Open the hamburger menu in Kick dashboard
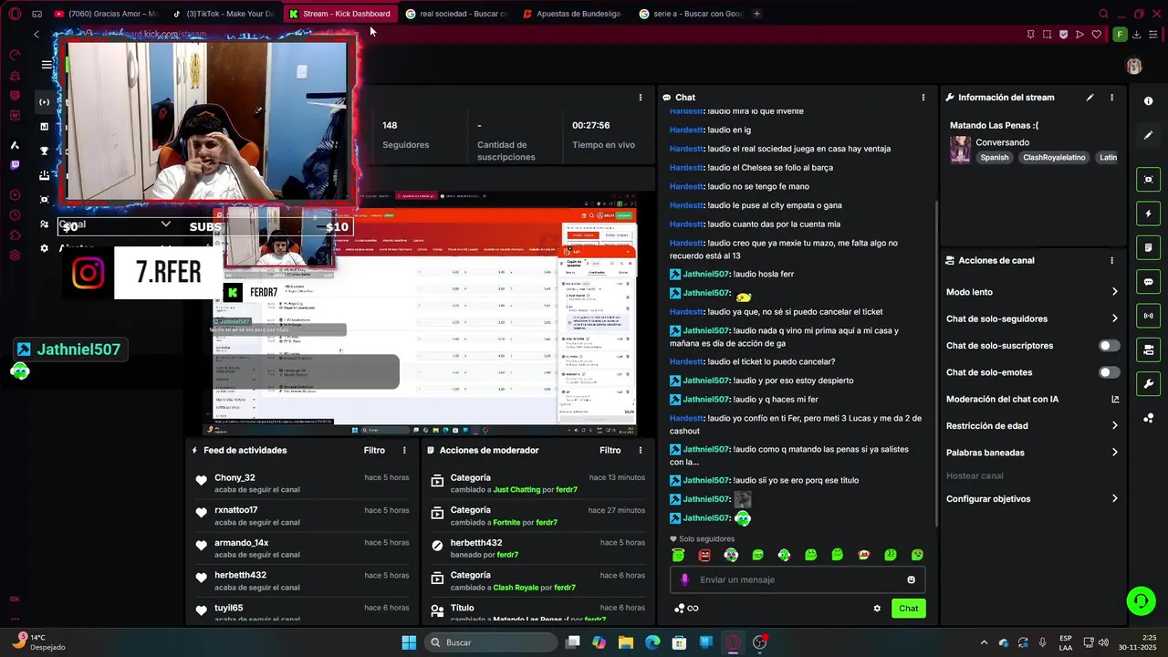1168x657 pixels. pos(47,65)
